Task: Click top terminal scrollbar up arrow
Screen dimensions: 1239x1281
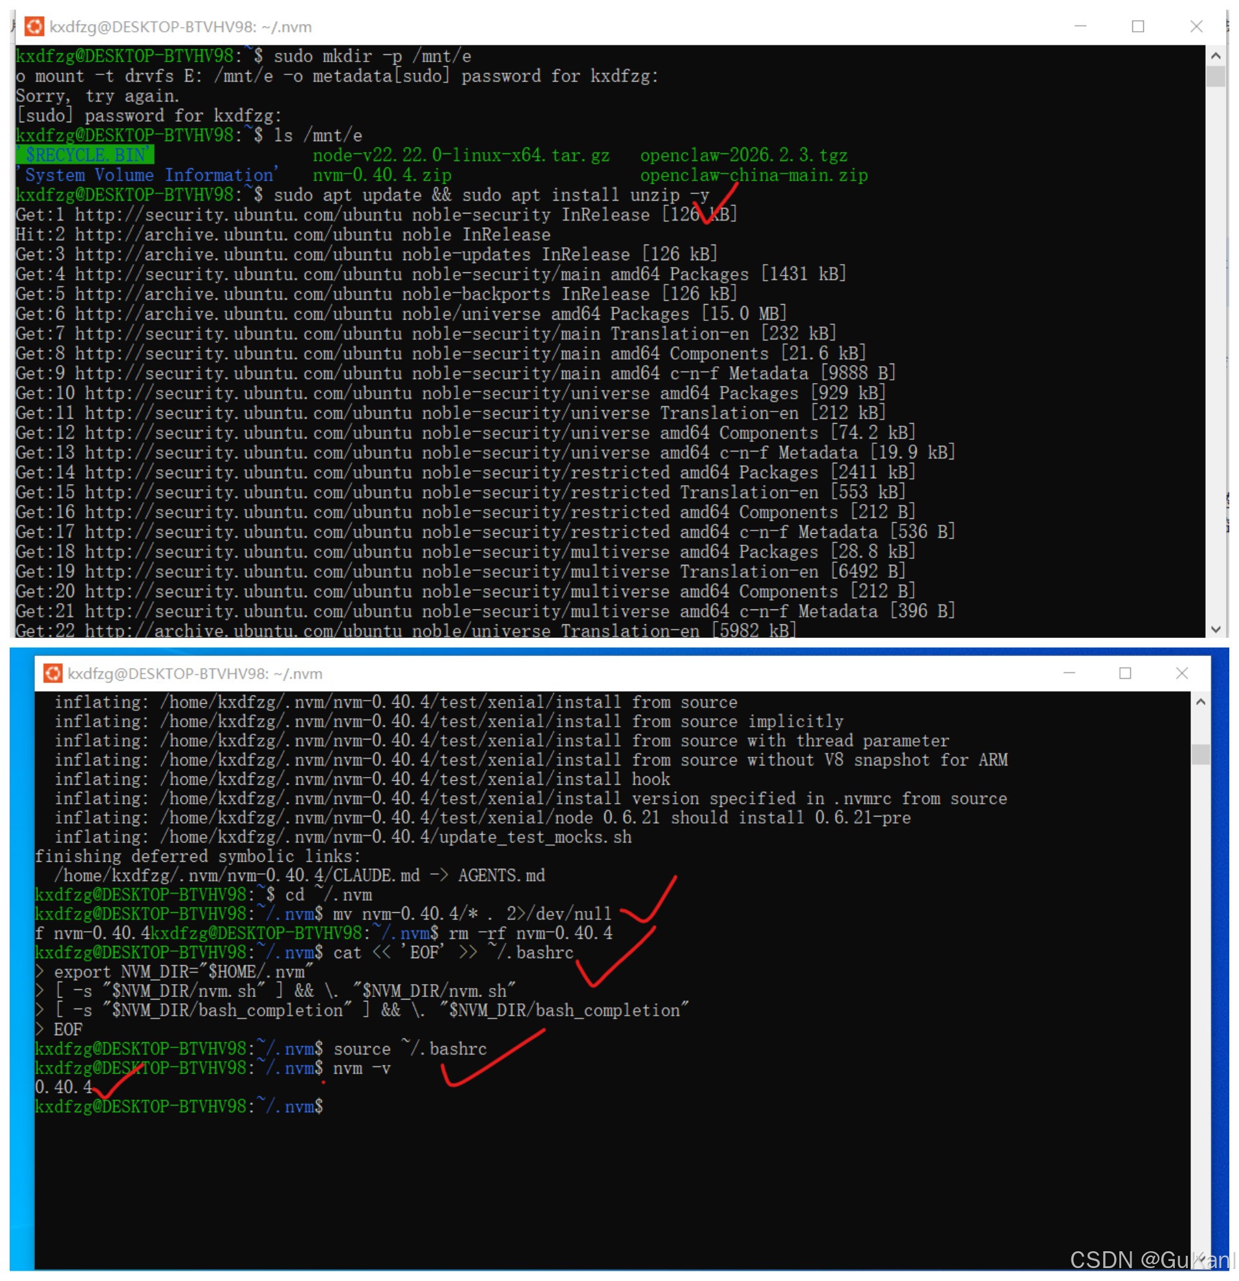Action: click(1216, 56)
